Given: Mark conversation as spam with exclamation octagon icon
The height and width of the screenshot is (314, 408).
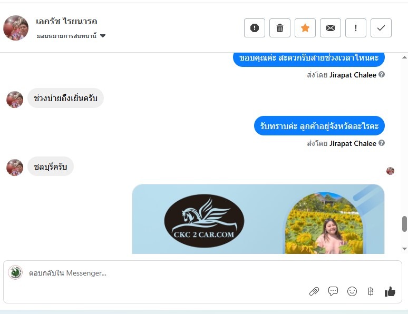Looking at the screenshot, I should [255, 28].
